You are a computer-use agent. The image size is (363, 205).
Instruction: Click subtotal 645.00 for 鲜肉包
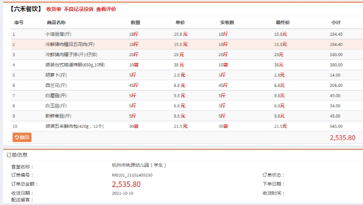coord(336,126)
